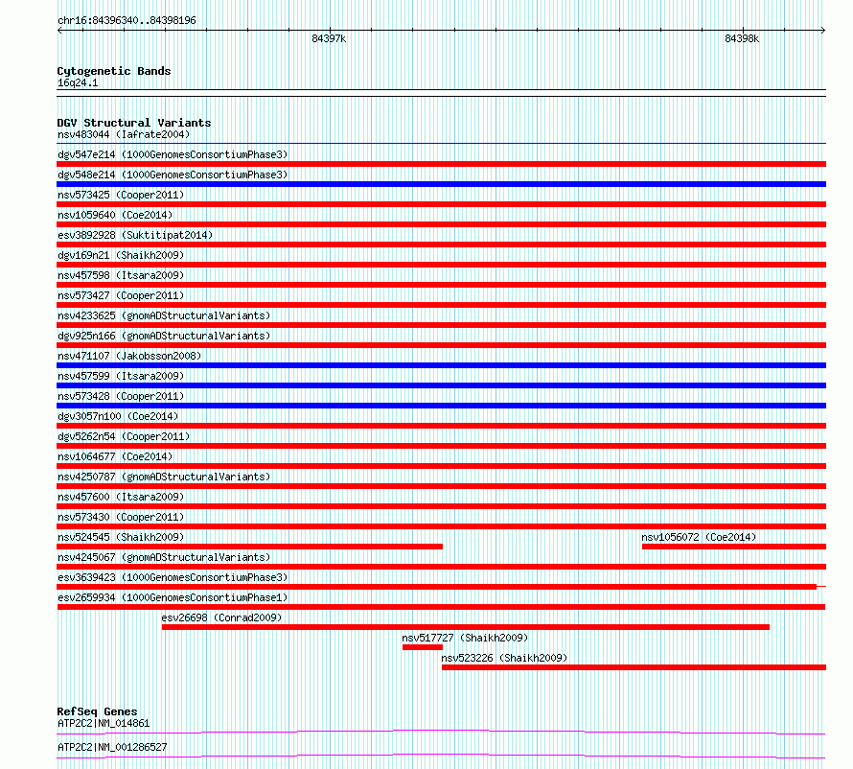The height and width of the screenshot is (769, 853).
Task: Click the chr16:84396340..84398196 coordinate label
Action: 127,21
